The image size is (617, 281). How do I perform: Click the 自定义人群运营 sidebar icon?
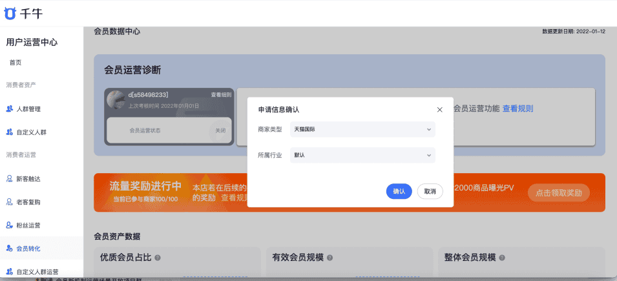10,271
